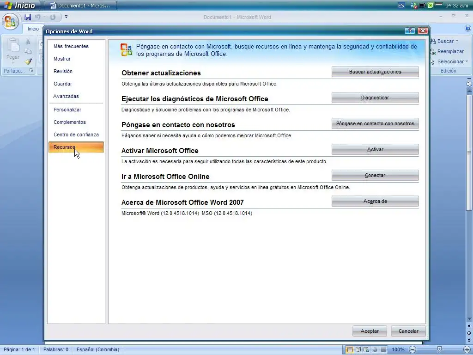
Task: Open the Pegar dropdown arrow
Action: point(12,62)
